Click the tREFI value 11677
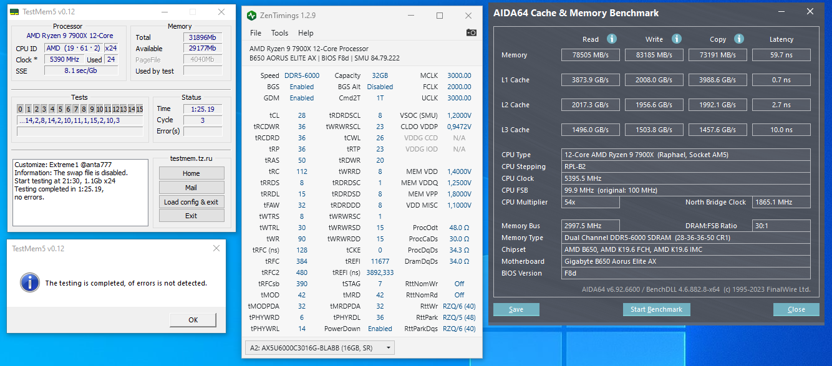This screenshot has width=832, height=366. [380, 261]
